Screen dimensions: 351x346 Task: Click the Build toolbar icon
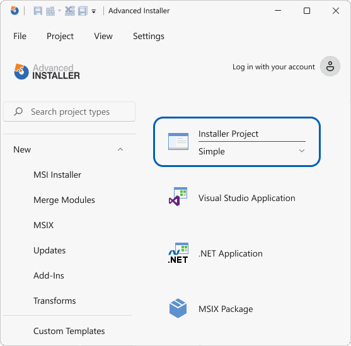[50, 11]
